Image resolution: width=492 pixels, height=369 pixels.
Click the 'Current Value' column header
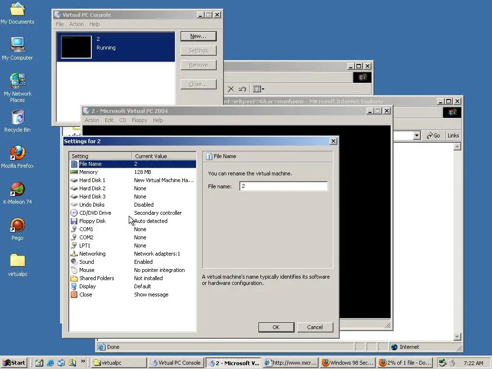164,156
